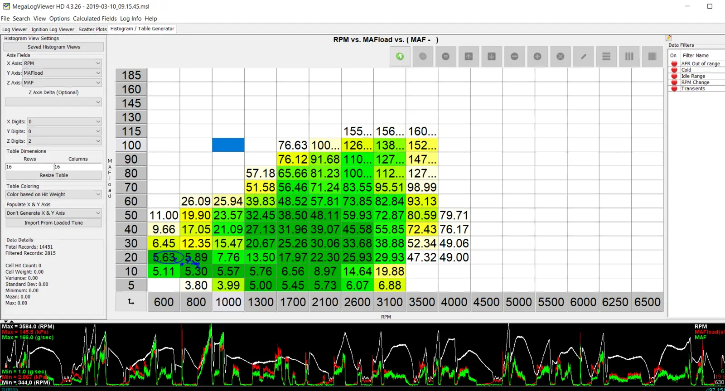Image resolution: width=725 pixels, height=391 pixels.
Task: Toggle the AFR Out of range filter
Action: [674, 64]
